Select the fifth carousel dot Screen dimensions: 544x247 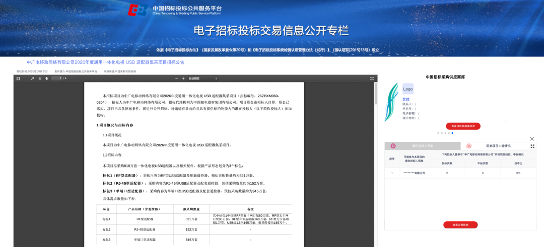452,133
